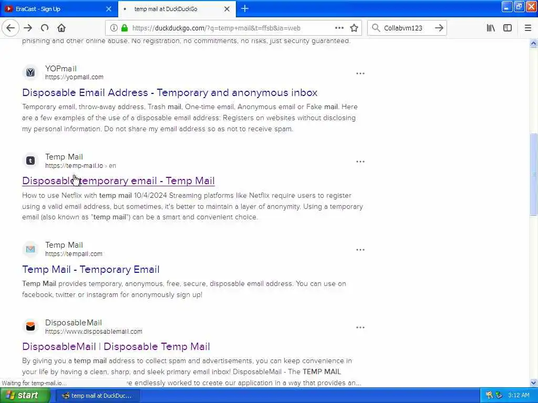Switch to the EraCast - Sign Up tab
Image resolution: width=538 pixels, height=403 pixels.
pyautogui.click(x=59, y=9)
